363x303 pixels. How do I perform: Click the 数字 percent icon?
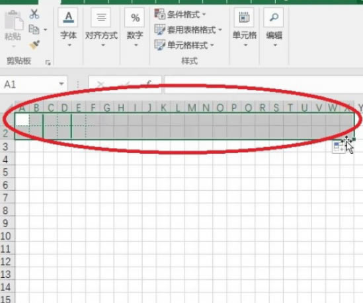[x=135, y=18]
